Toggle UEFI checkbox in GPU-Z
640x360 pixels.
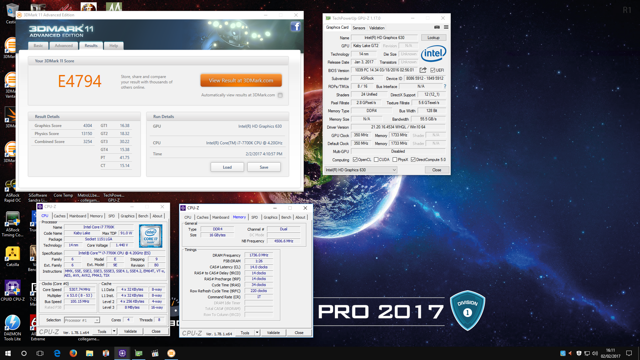(433, 70)
